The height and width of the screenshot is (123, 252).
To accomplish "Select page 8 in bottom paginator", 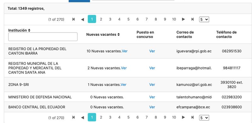I will (x=156, y=117).
